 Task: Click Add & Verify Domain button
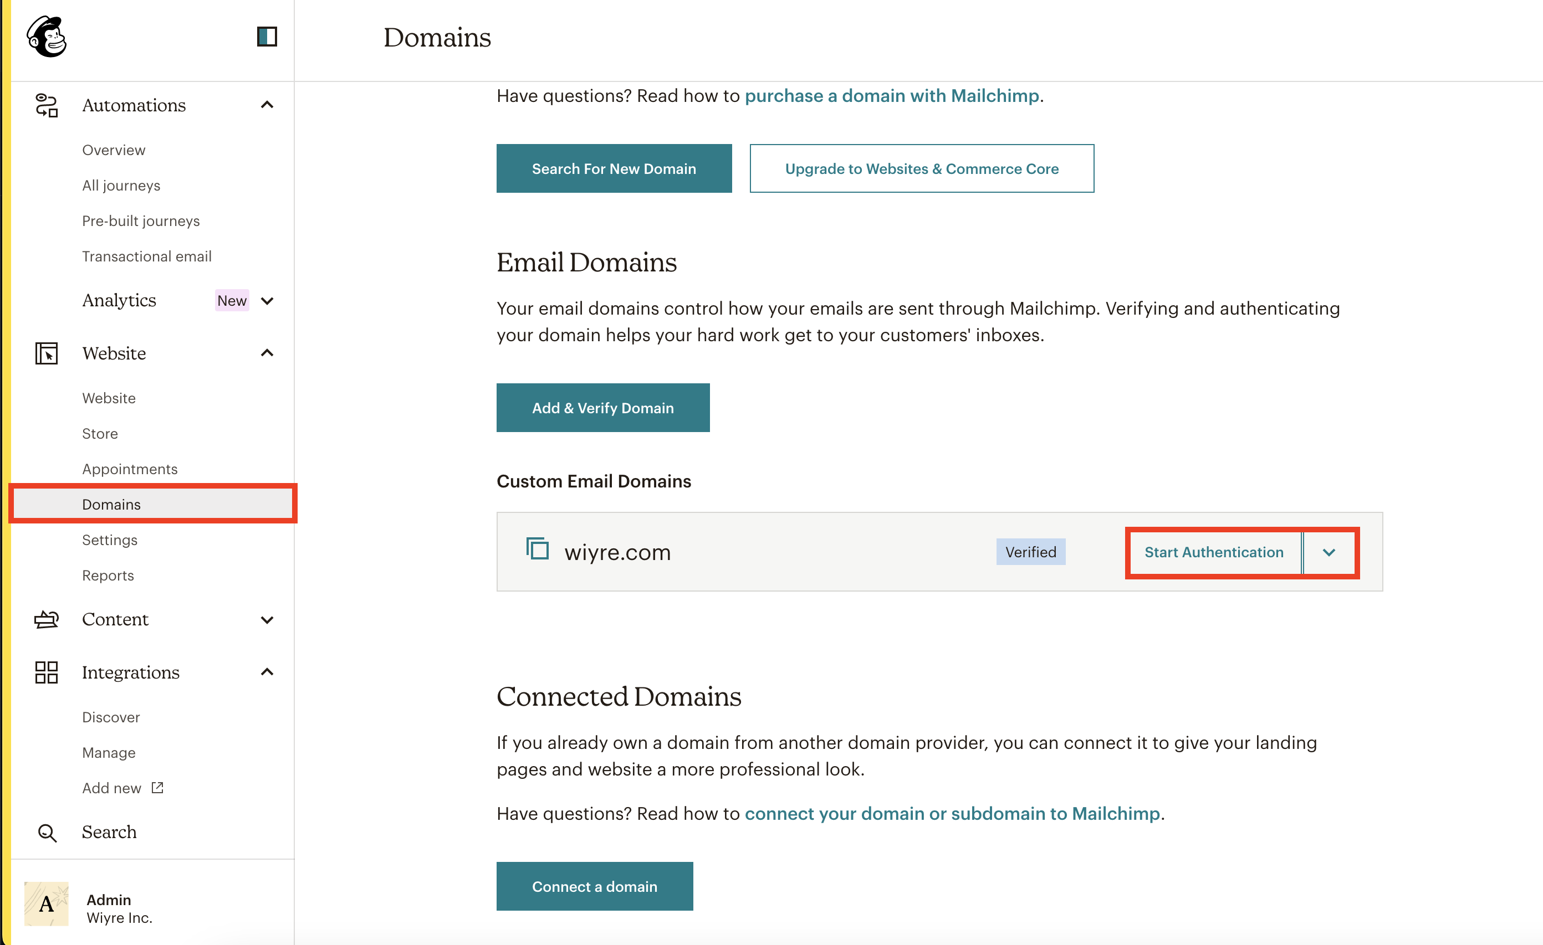click(604, 408)
